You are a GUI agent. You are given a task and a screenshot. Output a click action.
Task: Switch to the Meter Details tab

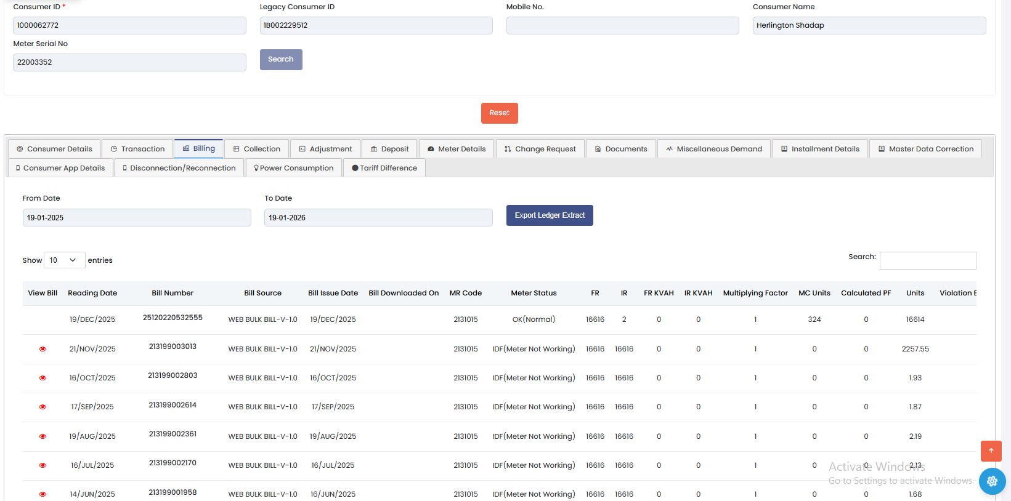[x=457, y=149]
